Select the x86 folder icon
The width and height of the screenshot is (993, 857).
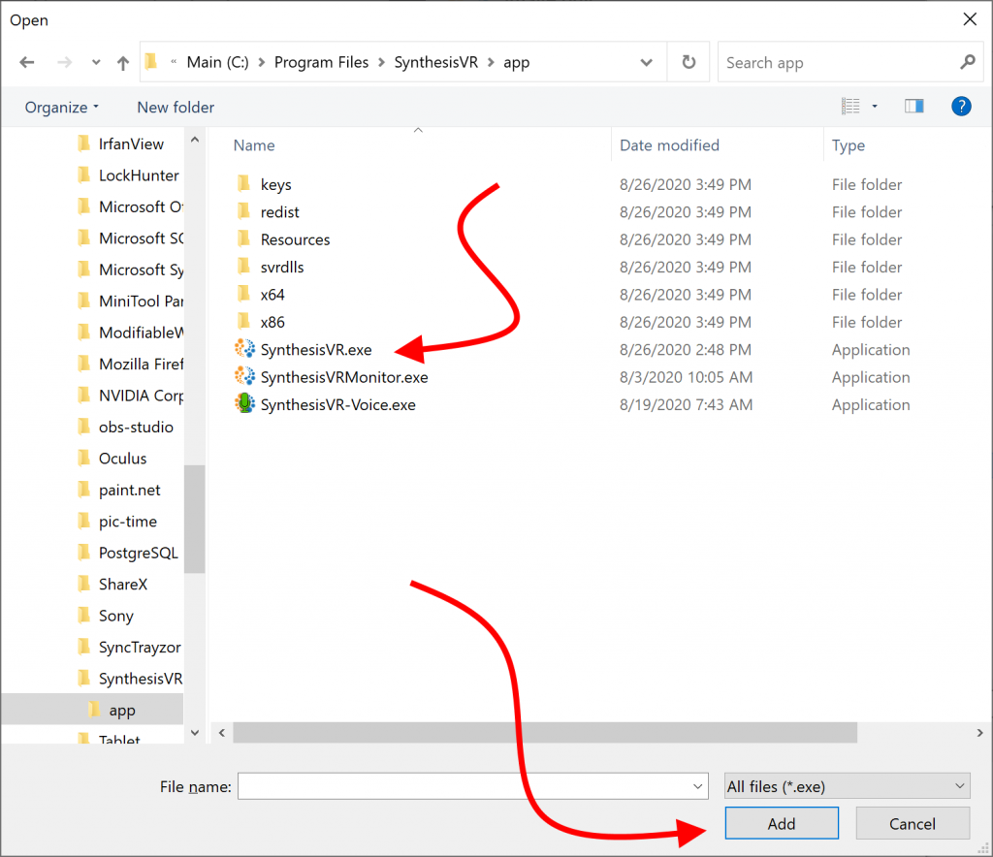tap(243, 322)
